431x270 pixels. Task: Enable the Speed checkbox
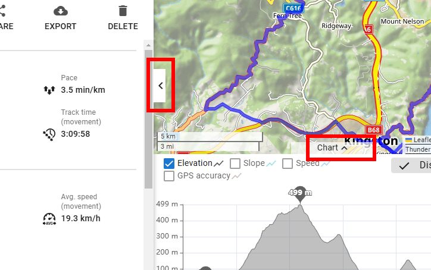coord(288,163)
